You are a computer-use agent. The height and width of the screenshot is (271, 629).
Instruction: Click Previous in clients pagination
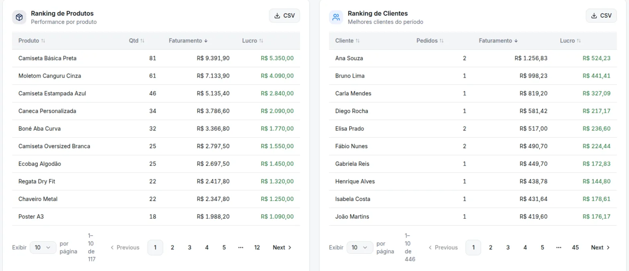click(443, 247)
